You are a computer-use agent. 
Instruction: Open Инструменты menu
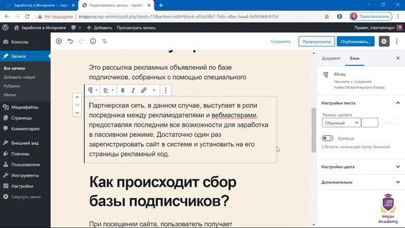point(25,175)
